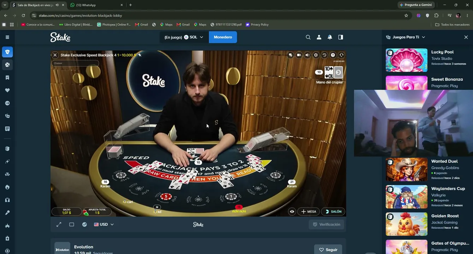Open the Libro Digital bookmark

point(76,25)
